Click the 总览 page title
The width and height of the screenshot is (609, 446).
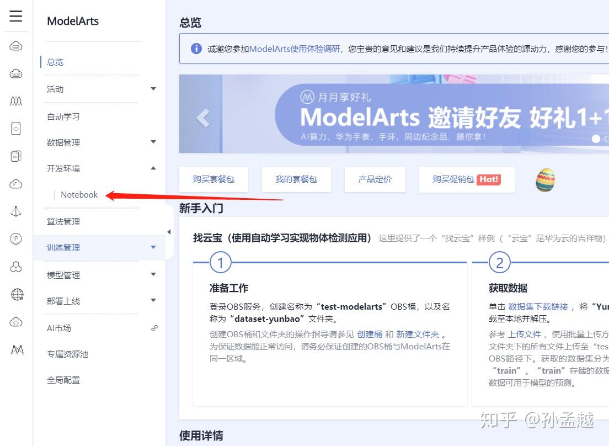pyautogui.click(x=190, y=23)
